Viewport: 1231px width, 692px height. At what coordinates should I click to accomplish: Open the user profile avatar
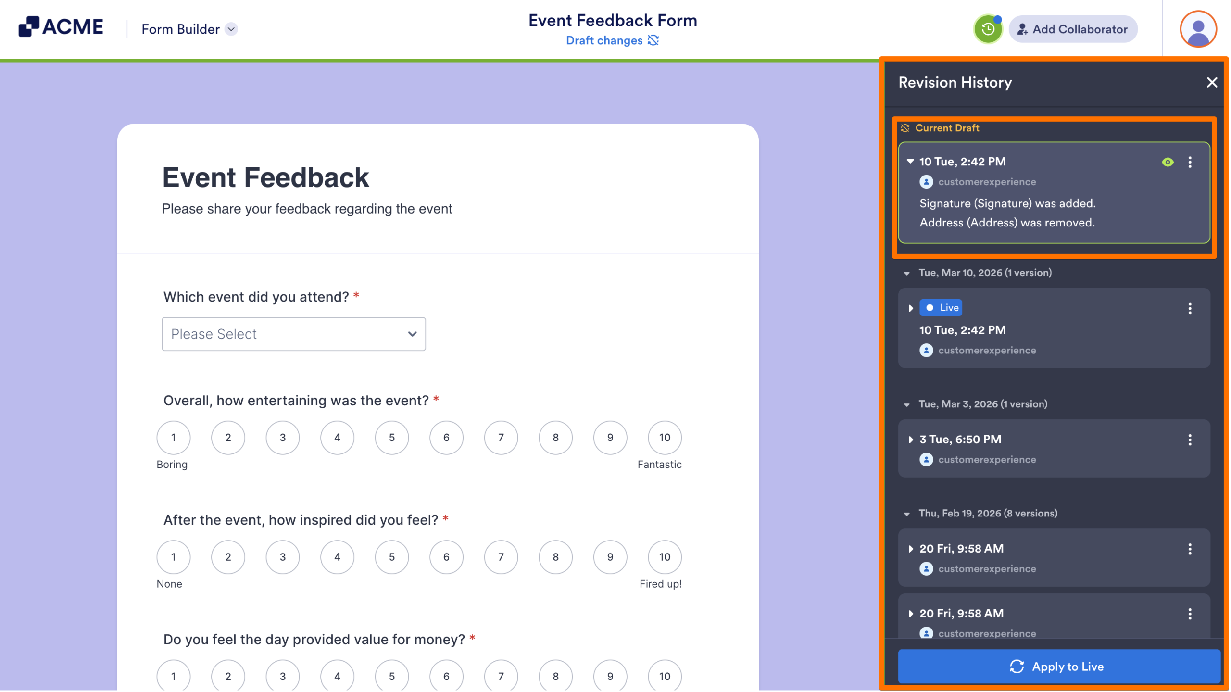[1198, 29]
